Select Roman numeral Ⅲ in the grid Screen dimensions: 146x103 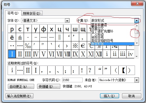click(x=28, y=54)
